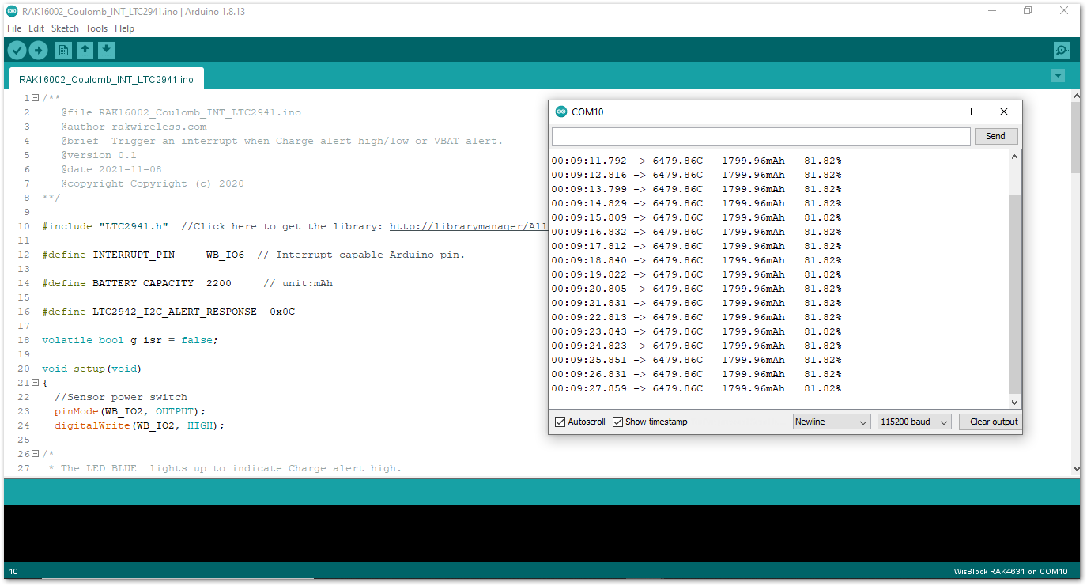The height and width of the screenshot is (586, 1087).
Task: Toggle the Show timestamp checkbox
Action: point(618,422)
